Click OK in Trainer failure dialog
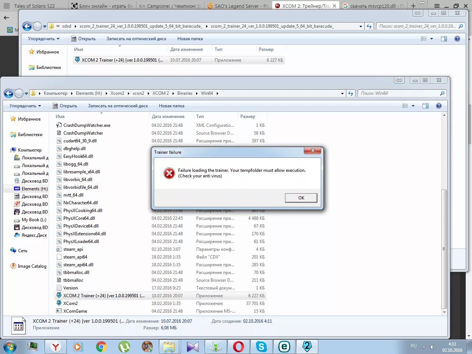 [x=301, y=198]
